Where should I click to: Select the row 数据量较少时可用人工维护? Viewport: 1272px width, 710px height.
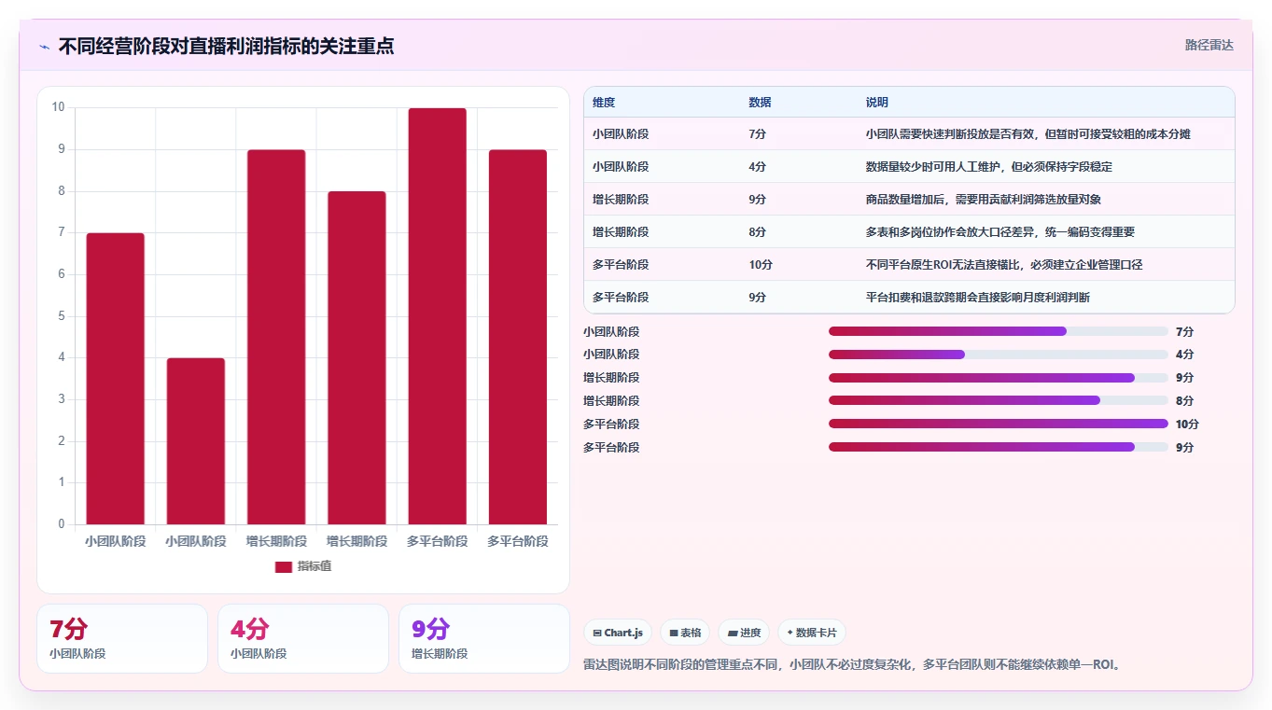(x=909, y=167)
